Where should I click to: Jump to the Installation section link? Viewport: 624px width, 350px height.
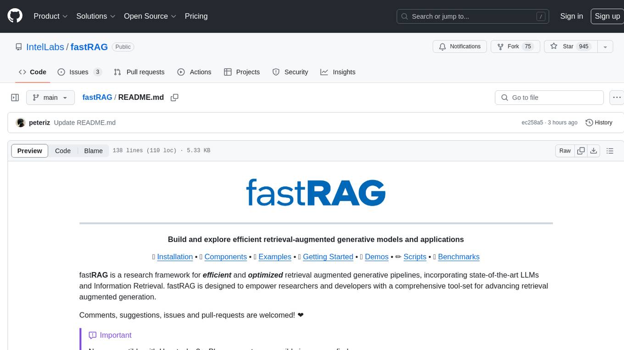tap(175, 257)
